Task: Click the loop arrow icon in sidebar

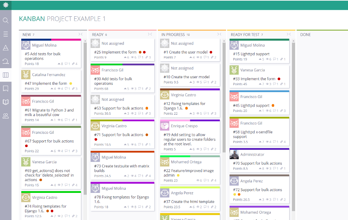Action: pyautogui.click(x=6, y=62)
